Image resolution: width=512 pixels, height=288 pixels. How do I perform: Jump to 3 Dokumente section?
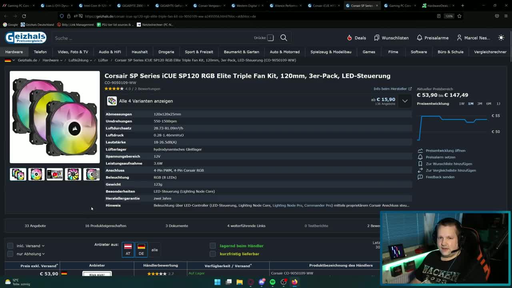(x=177, y=226)
